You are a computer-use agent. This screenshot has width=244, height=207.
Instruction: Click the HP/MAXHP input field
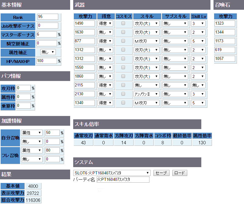[x=47, y=61]
